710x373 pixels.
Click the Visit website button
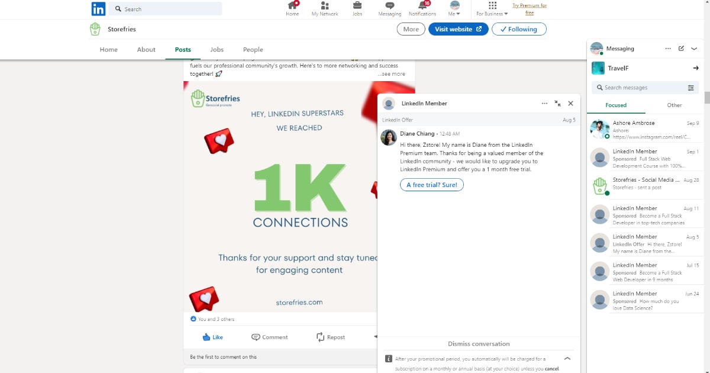458,29
